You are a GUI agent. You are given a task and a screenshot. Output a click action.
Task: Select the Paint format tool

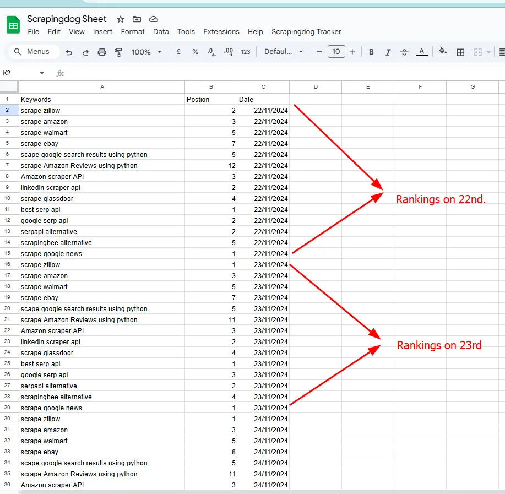(x=117, y=51)
